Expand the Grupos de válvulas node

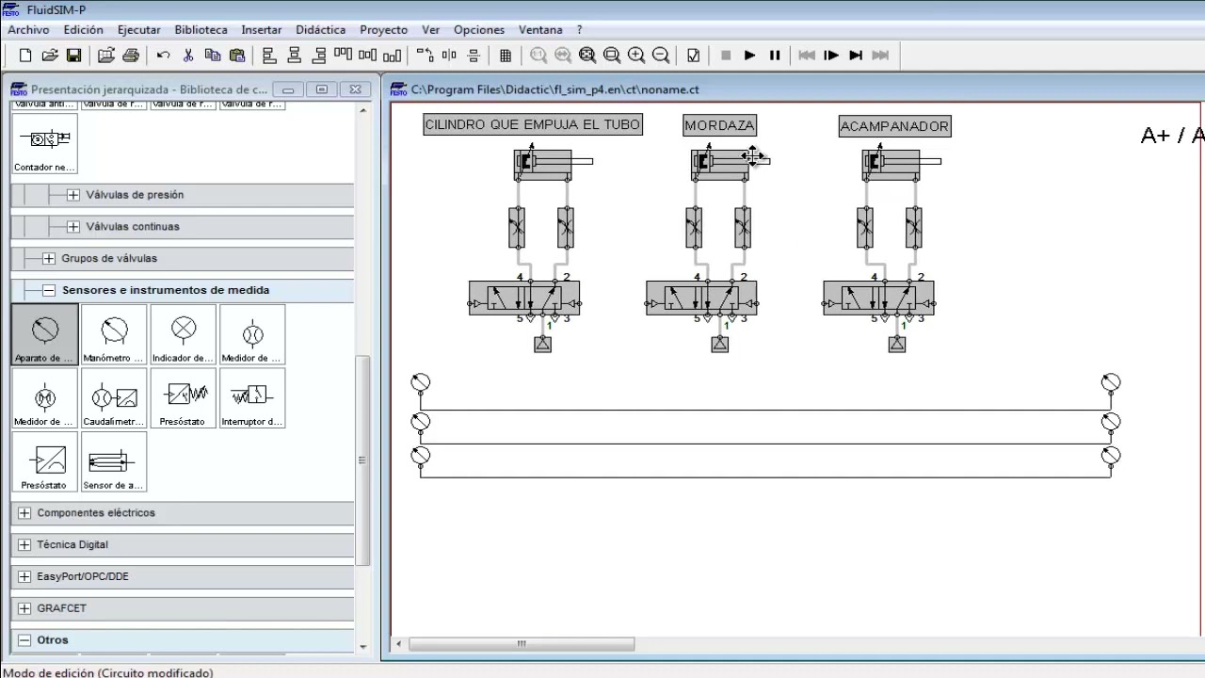point(49,259)
